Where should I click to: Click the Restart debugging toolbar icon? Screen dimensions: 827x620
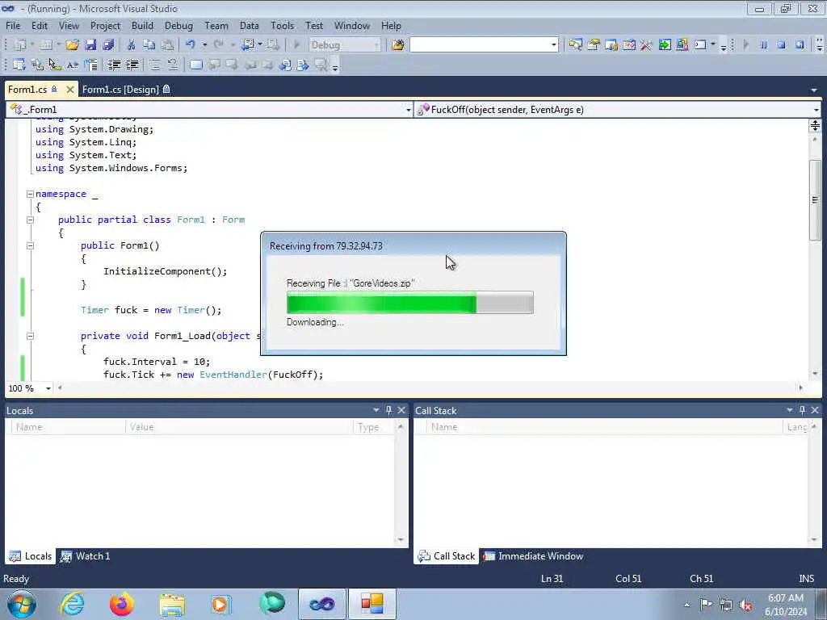coord(800,45)
